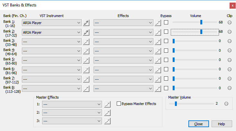The image size is (236, 131).
Task: Click the Bank 1 clip indicator
Action: click(229, 22)
